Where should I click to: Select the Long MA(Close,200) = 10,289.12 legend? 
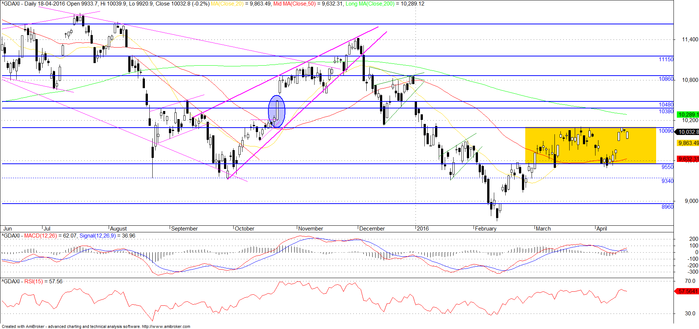pyautogui.click(x=385, y=4)
